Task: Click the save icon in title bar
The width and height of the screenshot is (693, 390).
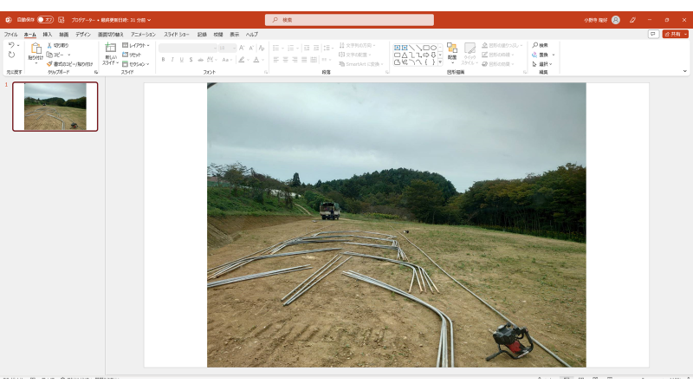Action: [62, 19]
